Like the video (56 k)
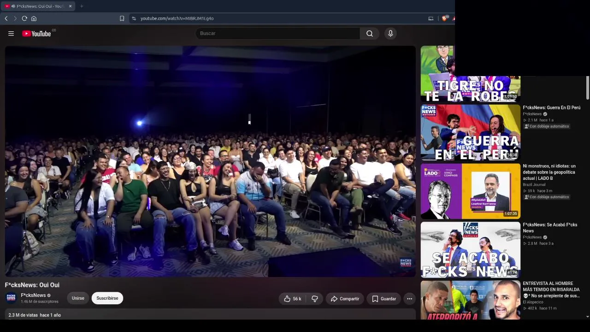The height and width of the screenshot is (332, 590). pyautogui.click(x=293, y=299)
